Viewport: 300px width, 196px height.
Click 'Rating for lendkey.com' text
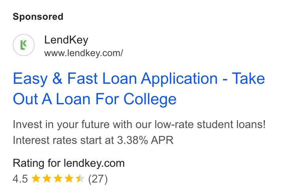pos(69,163)
